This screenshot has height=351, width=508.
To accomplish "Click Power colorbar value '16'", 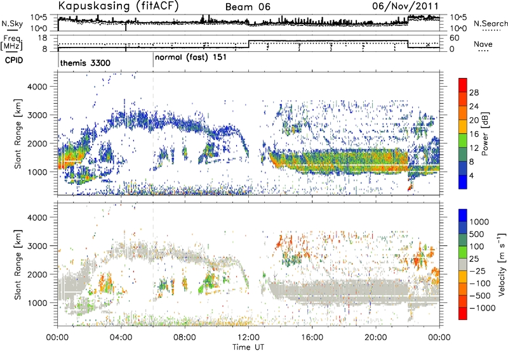I will [474, 134].
